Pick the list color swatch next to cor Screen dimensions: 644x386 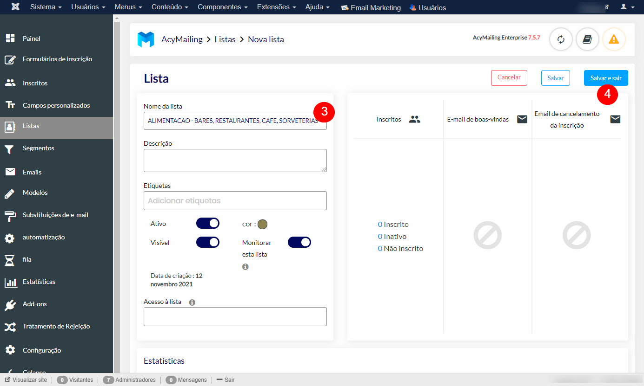262,224
